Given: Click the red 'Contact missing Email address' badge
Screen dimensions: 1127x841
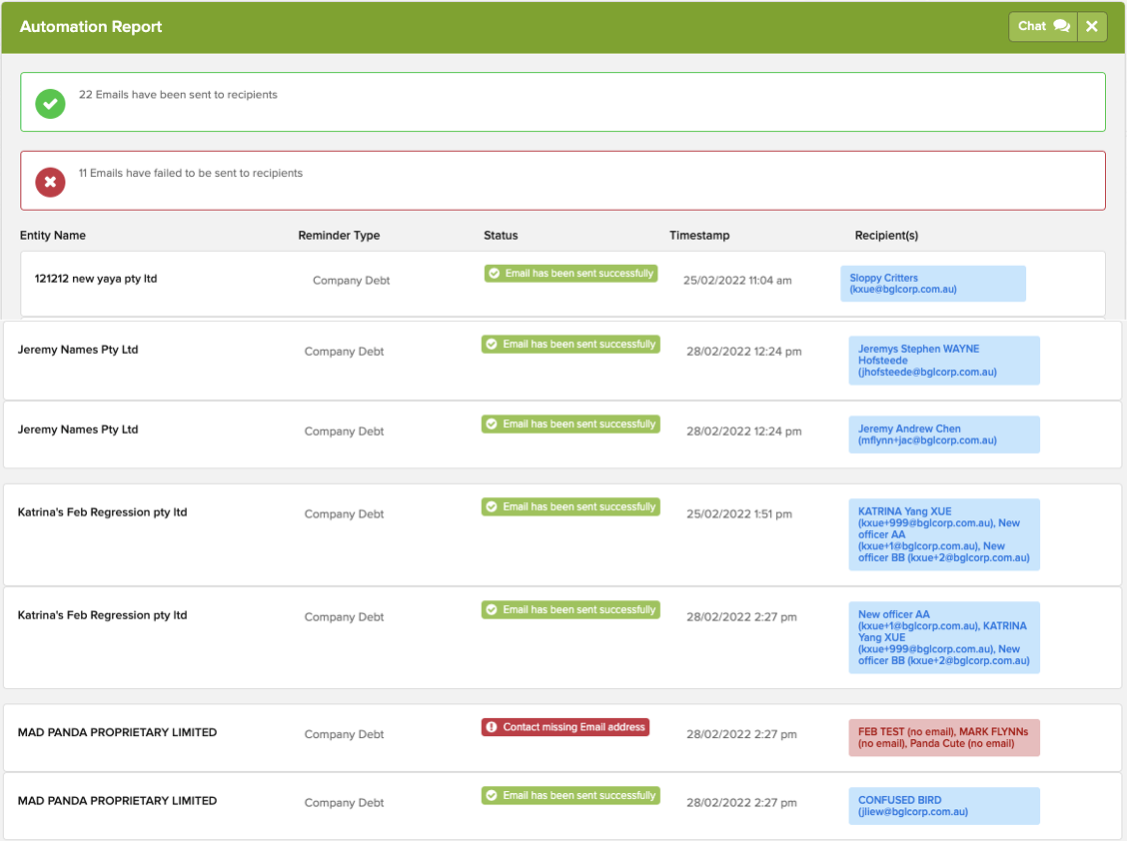Looking at the screenshot, I should [x=565, y=727].
